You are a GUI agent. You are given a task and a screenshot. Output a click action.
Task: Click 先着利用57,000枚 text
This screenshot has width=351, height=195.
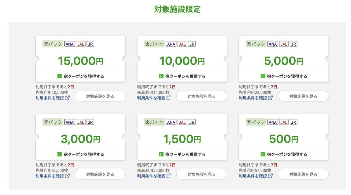coord(255,170)
